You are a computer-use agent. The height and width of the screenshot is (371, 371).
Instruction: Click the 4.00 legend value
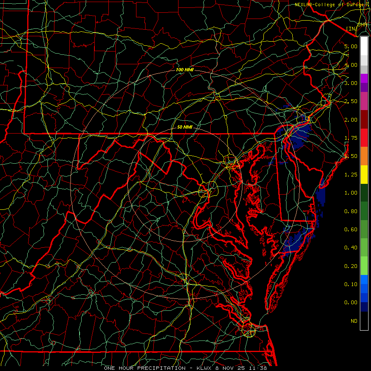(351, 65)
